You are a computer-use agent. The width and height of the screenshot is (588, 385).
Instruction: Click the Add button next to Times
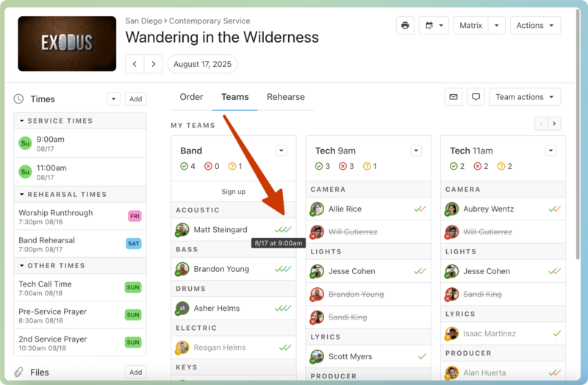135,99
